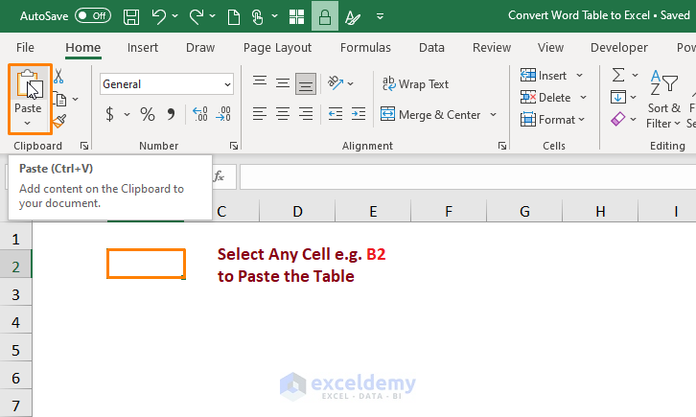Image resolution: width=696 pixels, height=417 pixels.
Task: Increase Decimal places icon
Action: 199,114
